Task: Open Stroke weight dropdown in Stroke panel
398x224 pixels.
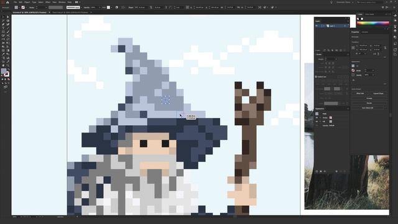Action: point(336,59)
